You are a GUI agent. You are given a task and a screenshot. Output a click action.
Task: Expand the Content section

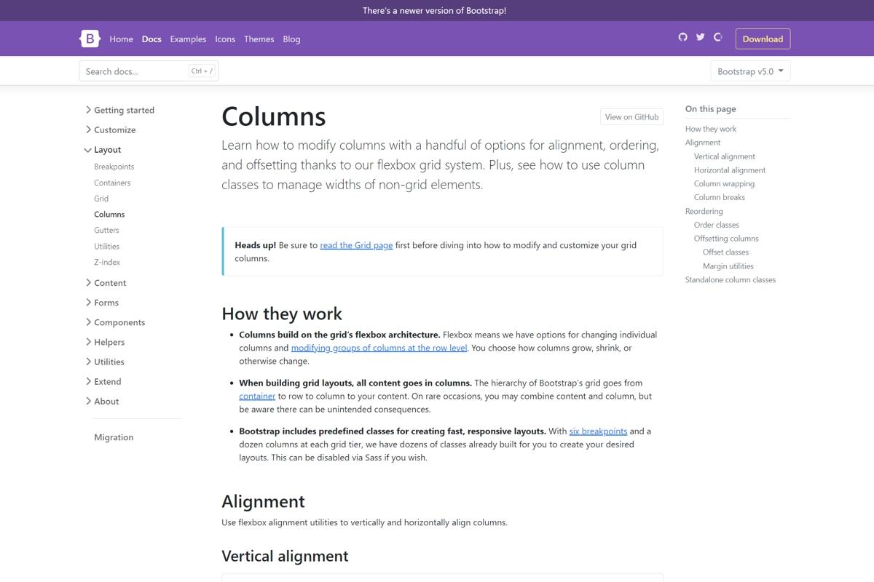[x=106, y=282]
